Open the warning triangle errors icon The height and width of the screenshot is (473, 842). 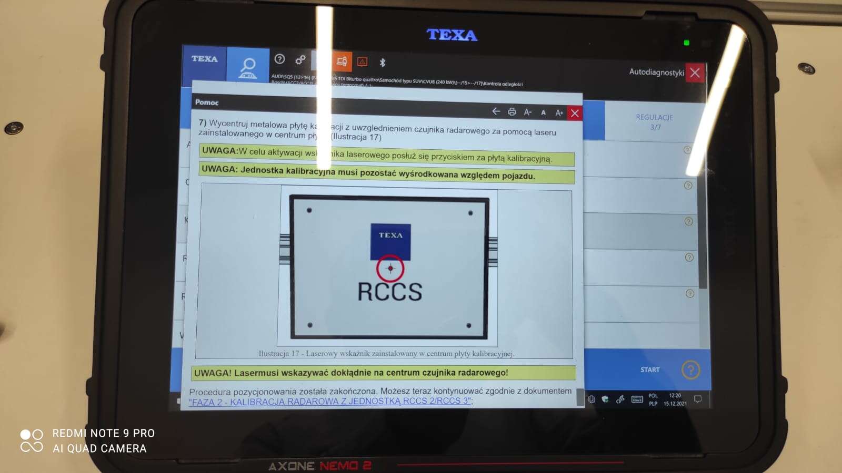point(362,62)
